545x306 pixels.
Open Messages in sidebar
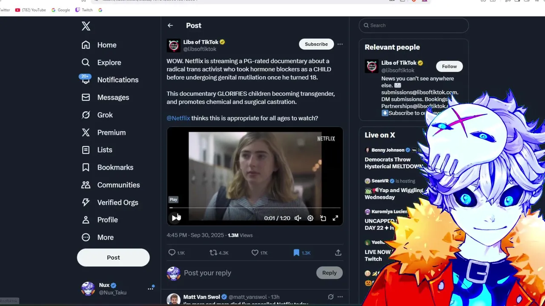tap(105, 97)
